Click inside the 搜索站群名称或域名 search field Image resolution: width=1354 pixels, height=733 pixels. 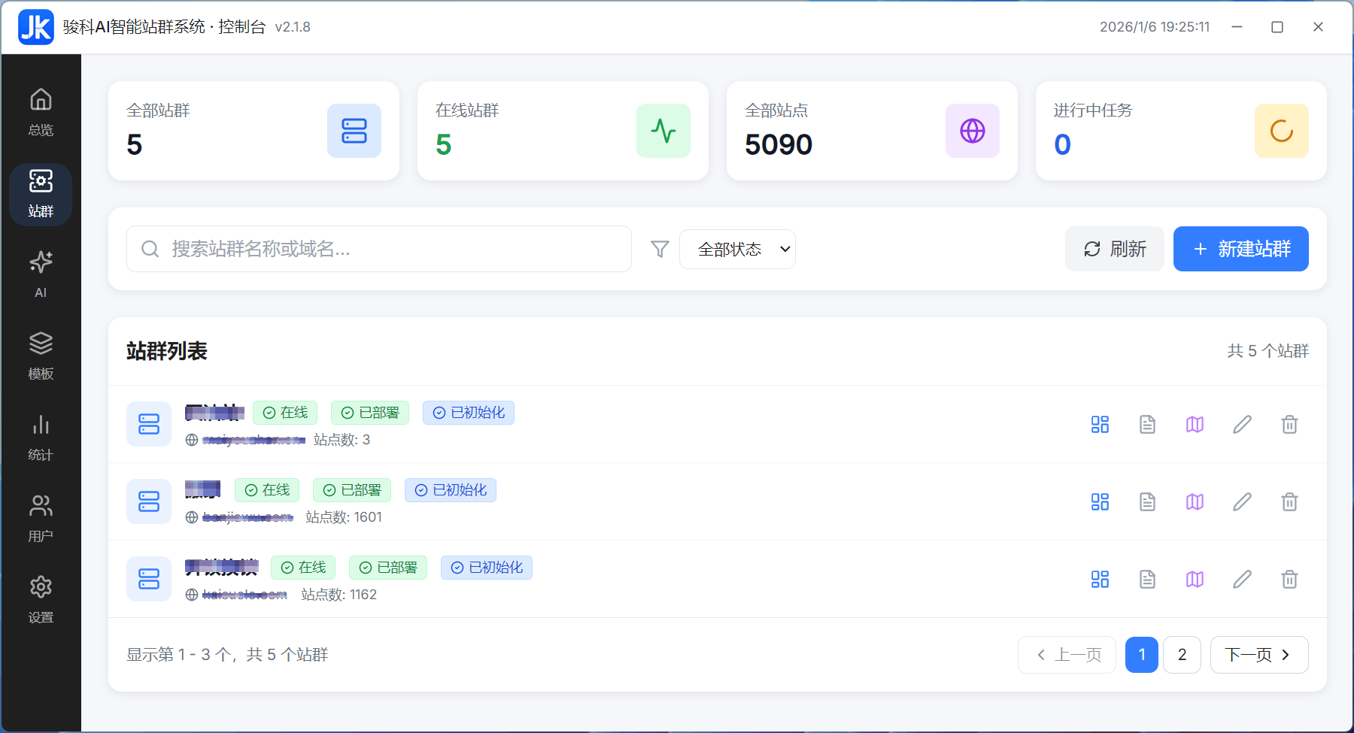click(x=376, y=249)
